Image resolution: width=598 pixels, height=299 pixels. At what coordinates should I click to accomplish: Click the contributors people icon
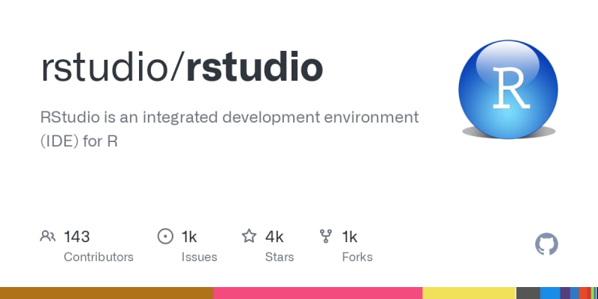(x=48, y=236)
